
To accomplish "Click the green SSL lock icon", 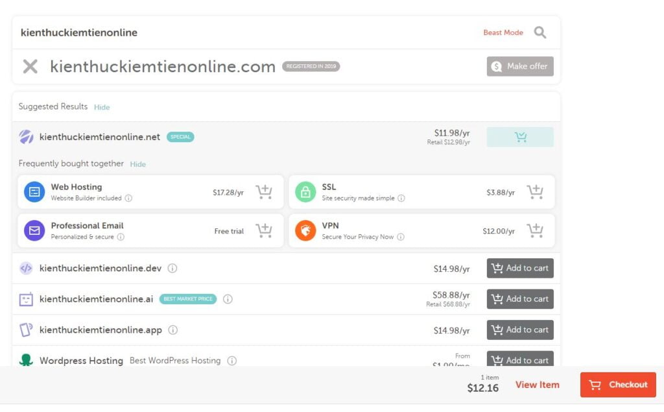I will 305,192.
